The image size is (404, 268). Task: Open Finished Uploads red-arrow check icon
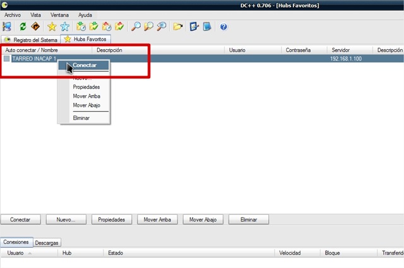tap(119, 26)
